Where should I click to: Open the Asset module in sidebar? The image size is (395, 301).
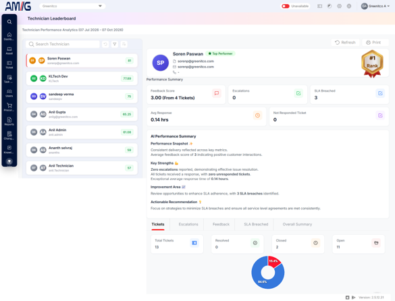(x=9, y=51)
